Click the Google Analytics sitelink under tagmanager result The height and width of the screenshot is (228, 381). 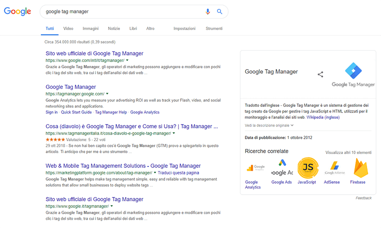click(145, 112)
